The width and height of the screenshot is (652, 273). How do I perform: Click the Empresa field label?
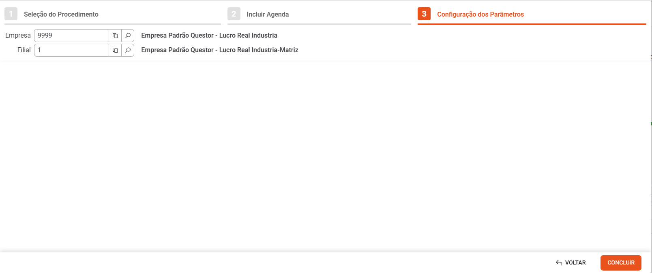click(18, 36)
